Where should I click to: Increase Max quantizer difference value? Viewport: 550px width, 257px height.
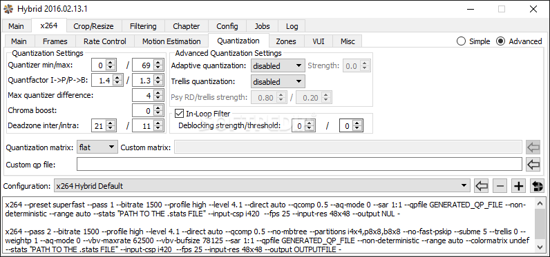pyautogui.click(x=158, y=92)
